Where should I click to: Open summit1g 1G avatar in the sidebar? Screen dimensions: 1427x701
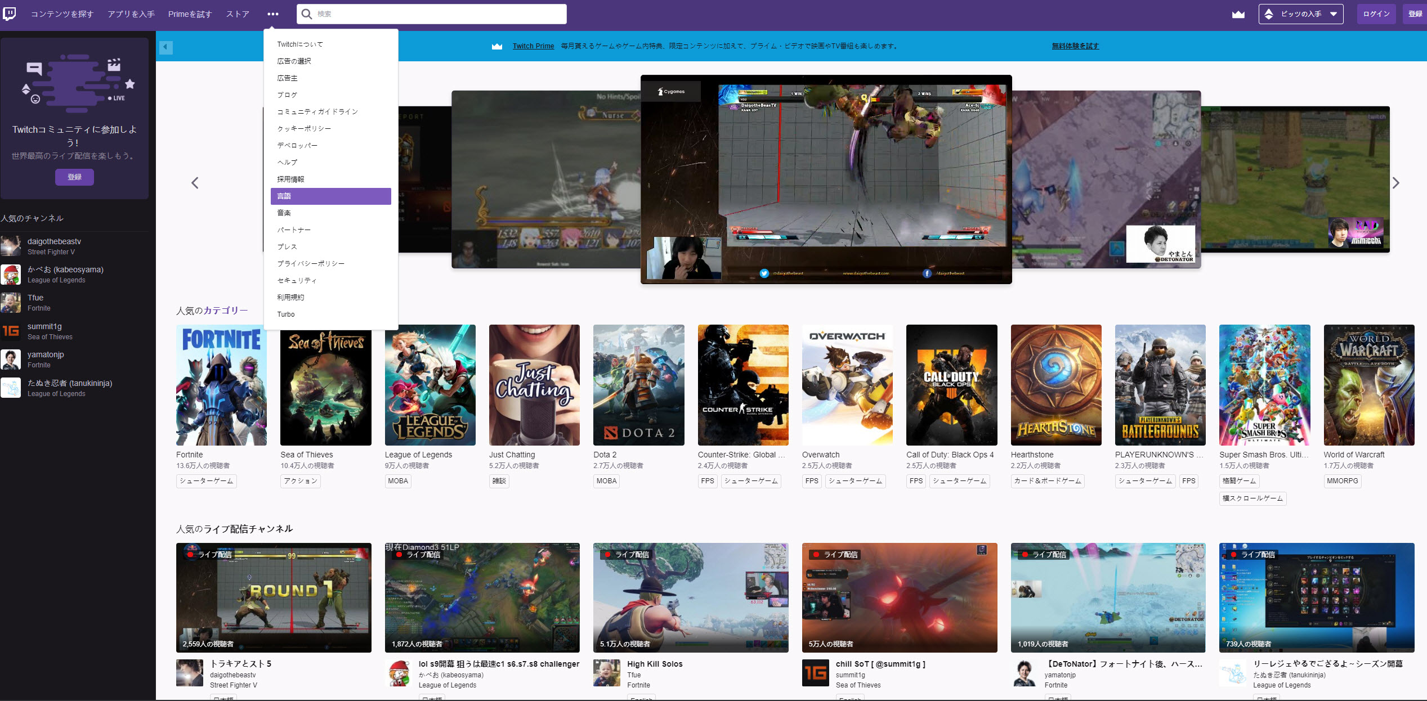[11, 331]
